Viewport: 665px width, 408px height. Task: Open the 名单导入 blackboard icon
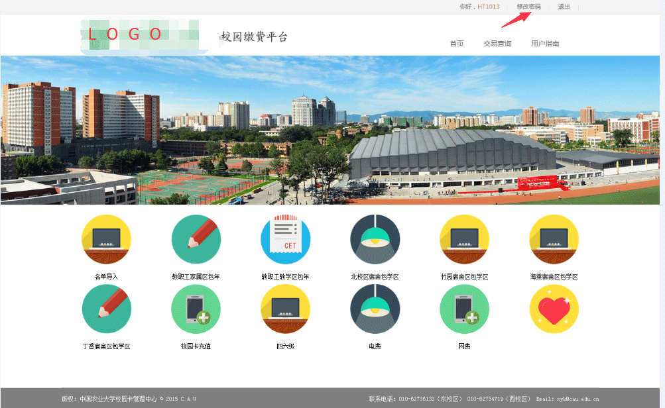[107, 239]
